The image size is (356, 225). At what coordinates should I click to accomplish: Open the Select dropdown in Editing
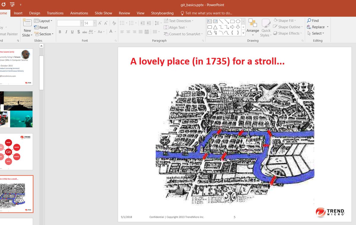click(x=316, y=33)
